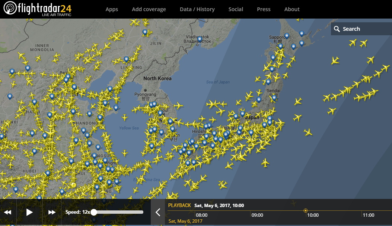Rewind the flight playback
This screenshot has width=392, height=226.
pos(8,212)
